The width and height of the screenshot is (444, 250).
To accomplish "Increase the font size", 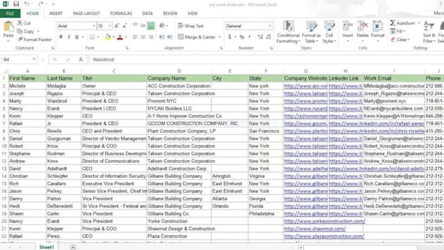I will 117,26.
